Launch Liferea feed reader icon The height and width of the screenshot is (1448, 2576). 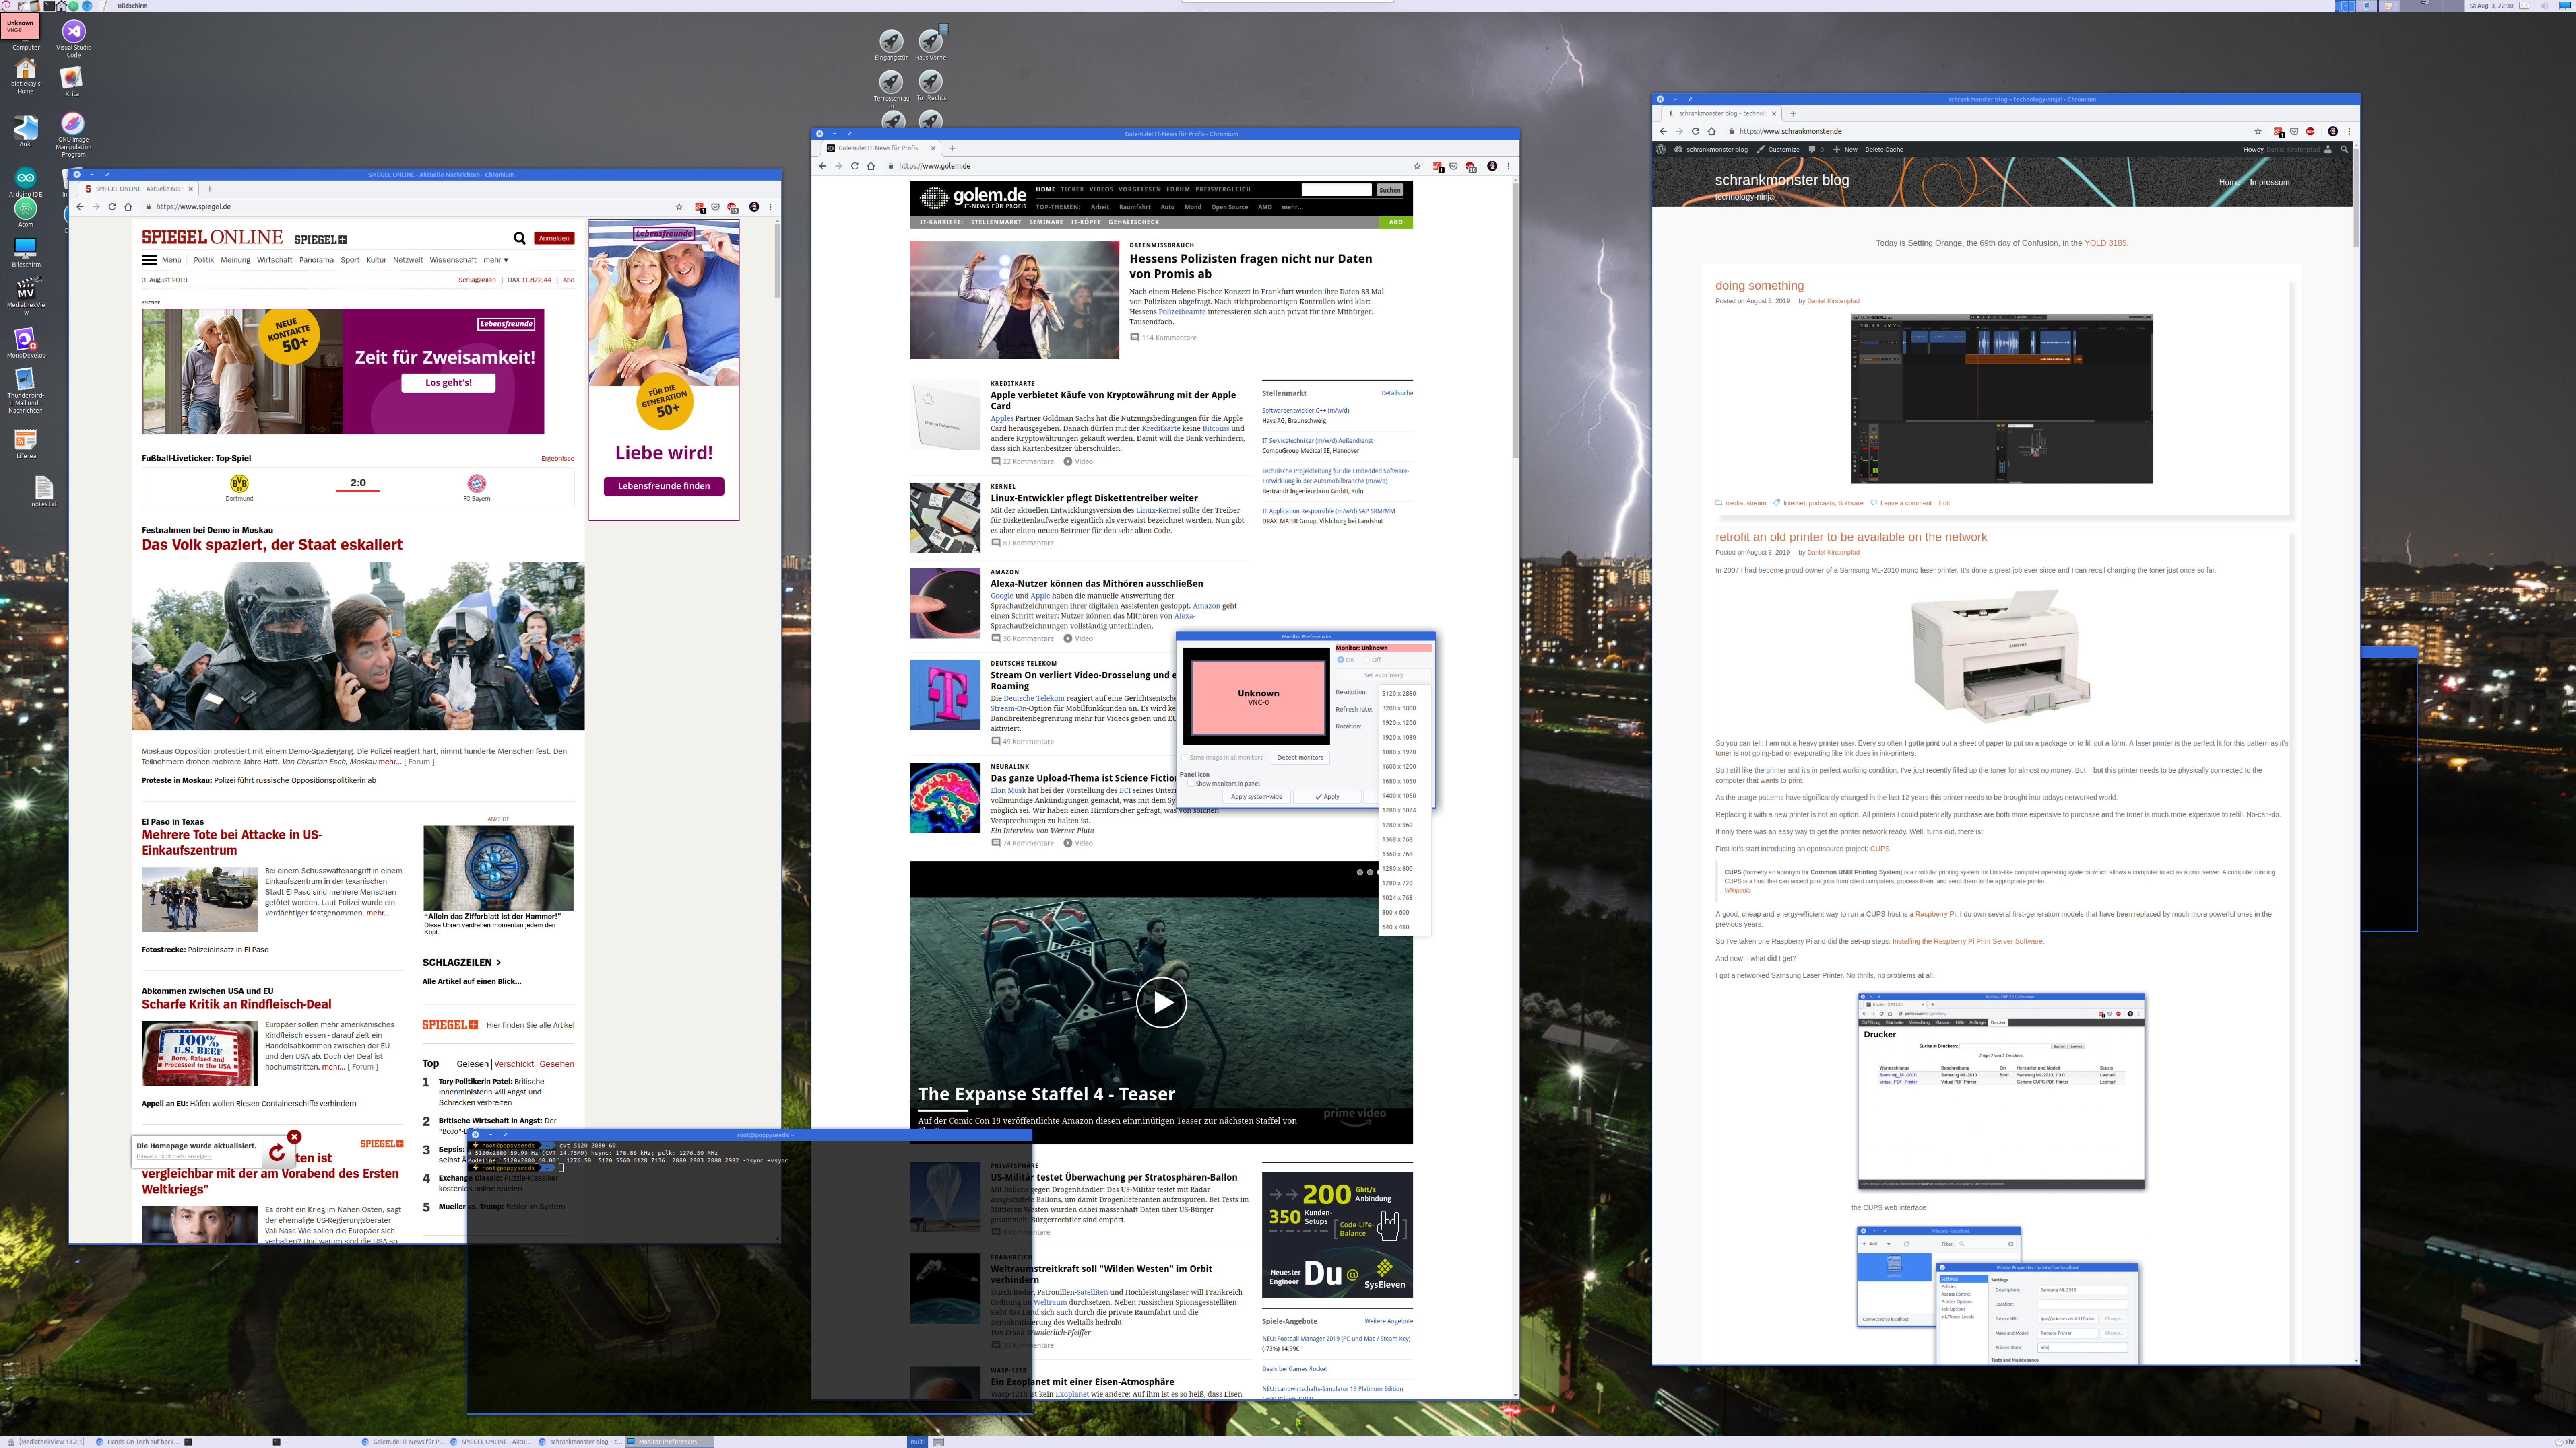click(26, 443)
